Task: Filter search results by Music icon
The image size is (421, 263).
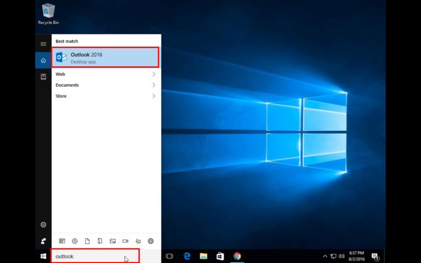Action: tap(138, 241)
